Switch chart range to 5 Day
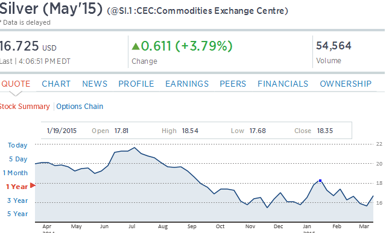 point(18,159)
